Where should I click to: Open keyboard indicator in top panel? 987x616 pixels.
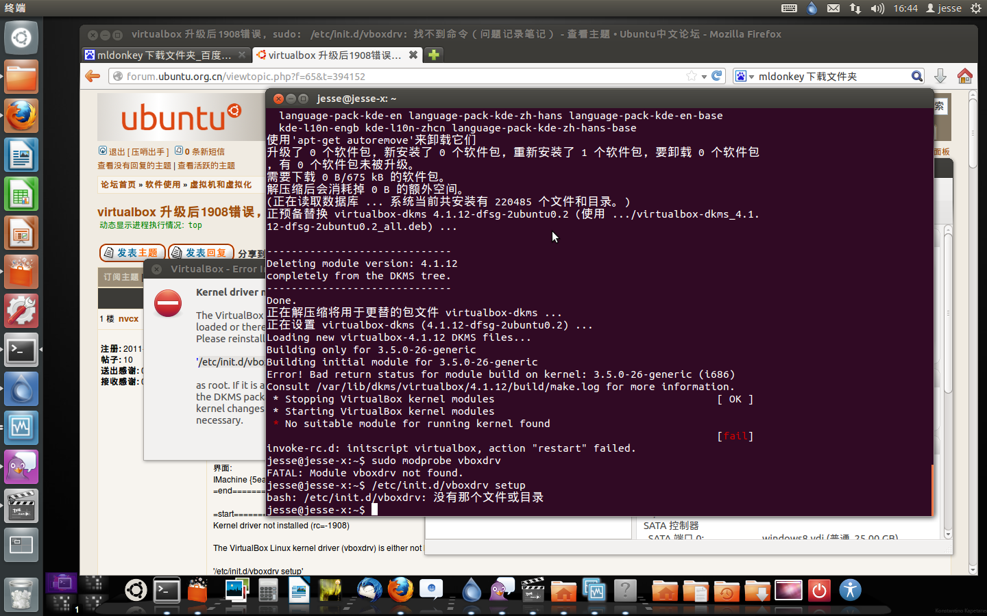pyautogui.click(x=789, y=8)
